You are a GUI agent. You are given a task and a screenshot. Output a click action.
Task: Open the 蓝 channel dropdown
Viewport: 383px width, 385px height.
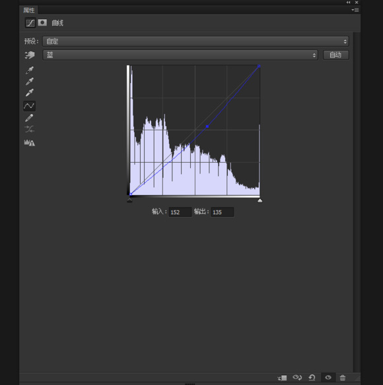(180, 55)
